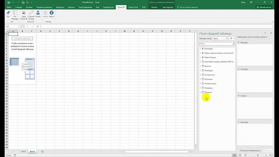Image resolution: width=279 pixels, height=157 pixels.
Task: Open the Файл tab
Action: point(9,7)
